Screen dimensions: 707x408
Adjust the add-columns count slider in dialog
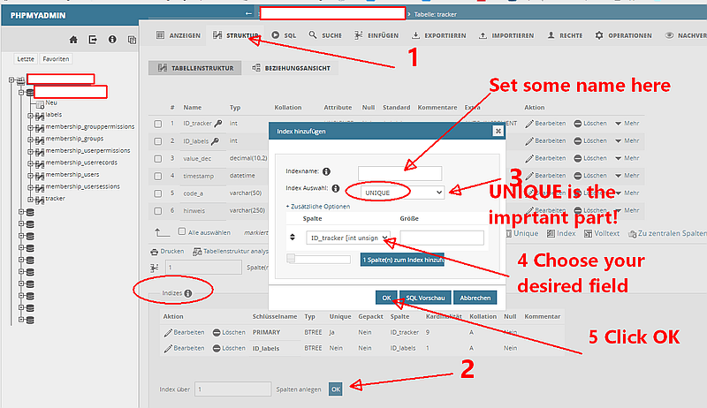318,259
